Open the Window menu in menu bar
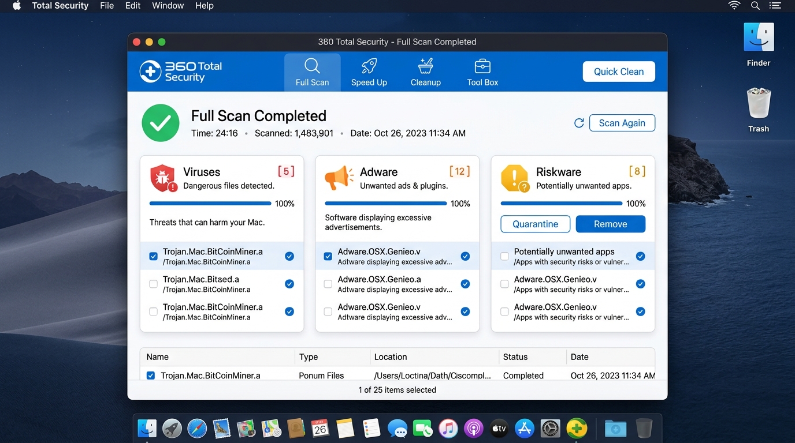The width and height of the screenshot is (795, 443). point(168,6)
